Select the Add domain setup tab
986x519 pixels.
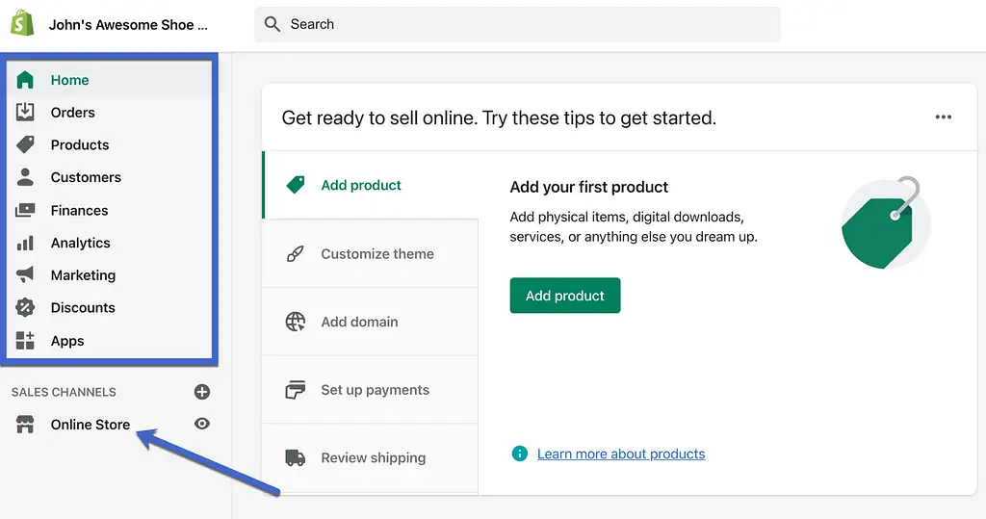[x=371, y=322]
